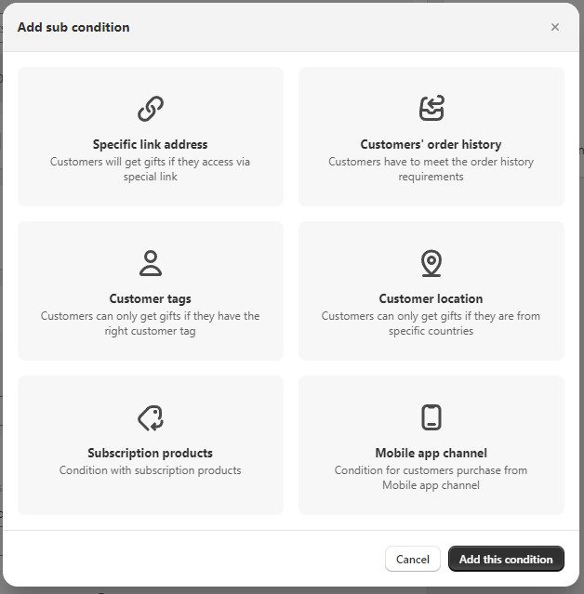The width and height of the screenshot is (584, 594).
Task: Click the special link description text
Action: [151, 169]
